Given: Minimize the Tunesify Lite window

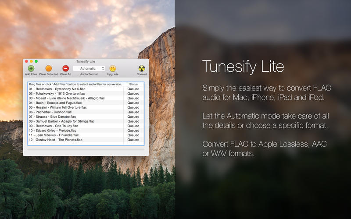Looking at the screenshot, I should (31, 61).
